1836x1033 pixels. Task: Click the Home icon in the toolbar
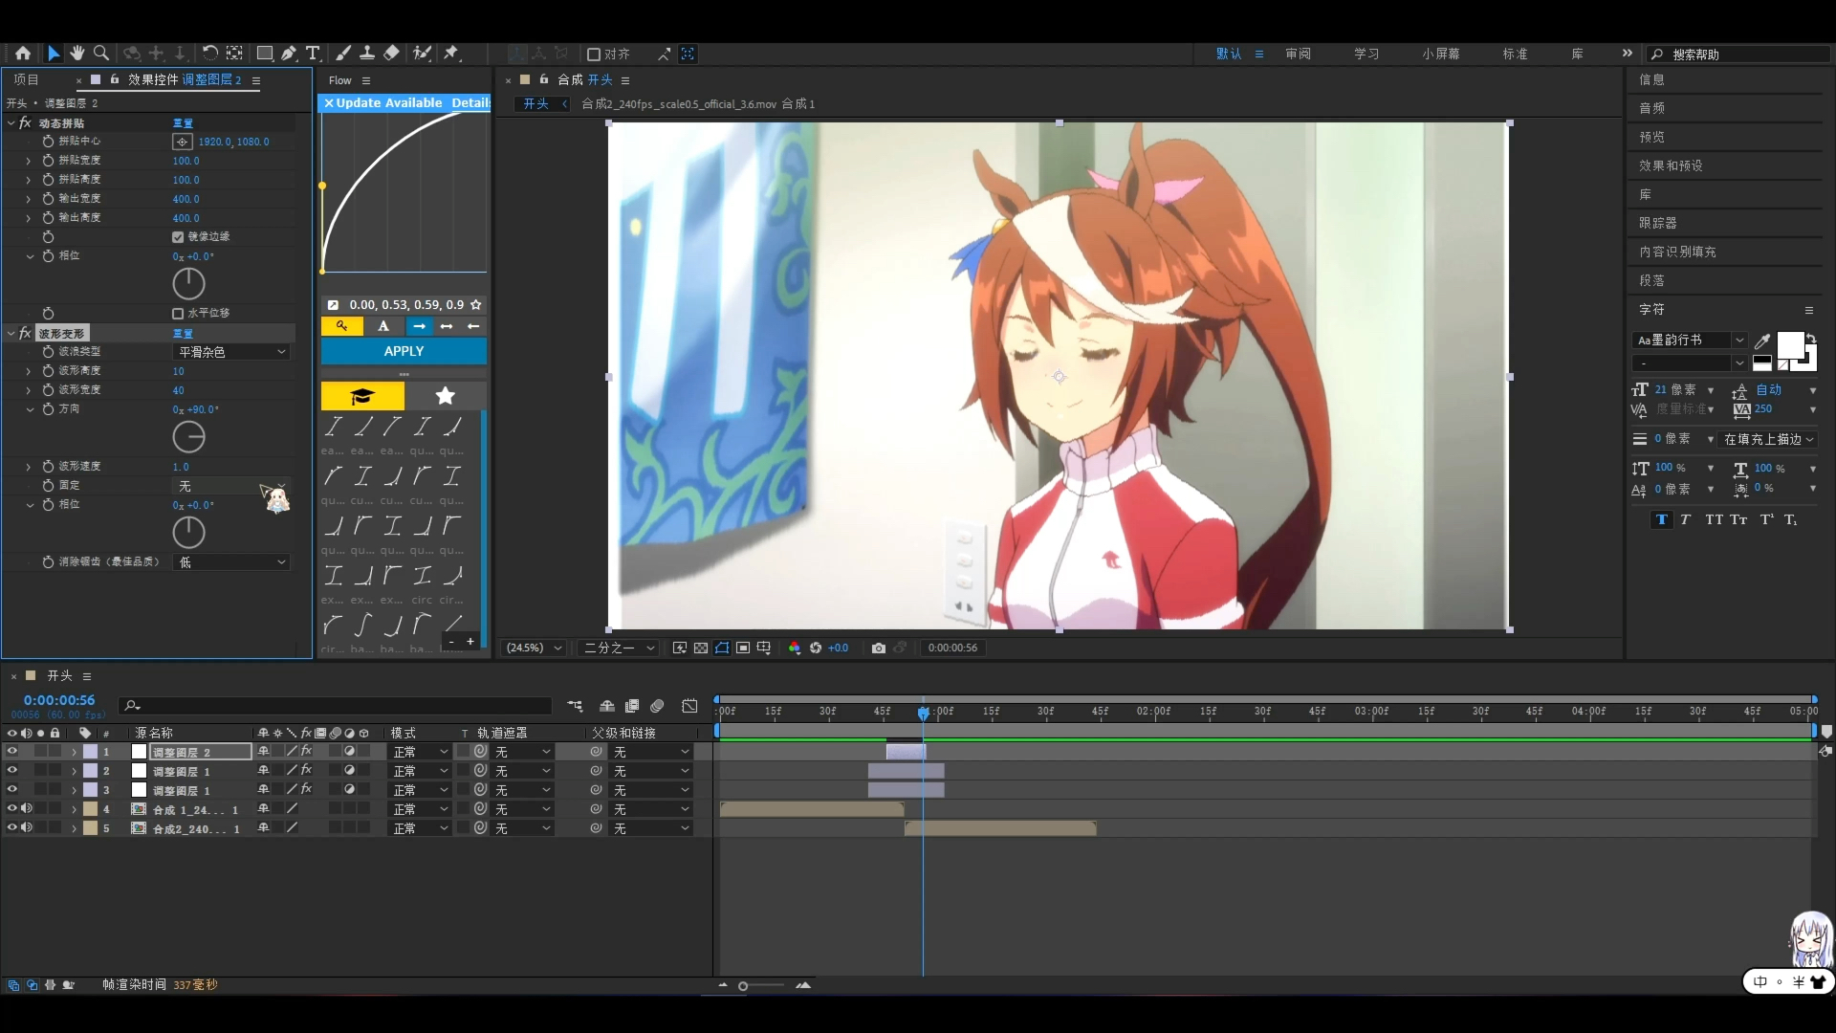[x=23, y=54]
